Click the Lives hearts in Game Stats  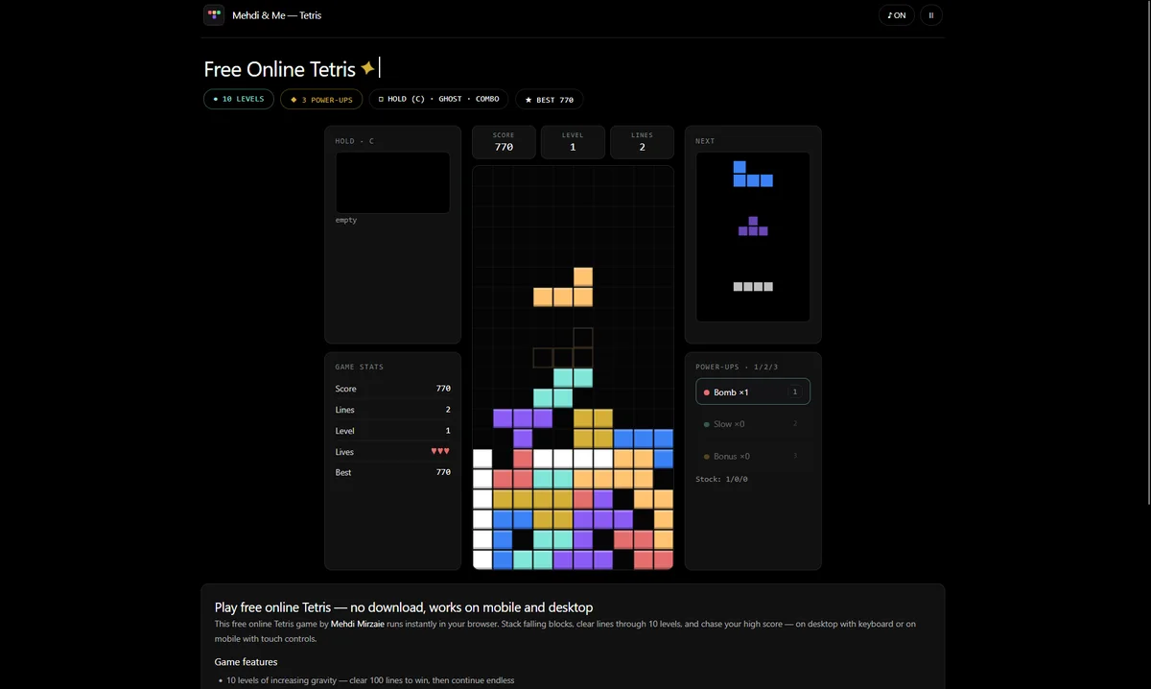pos(440,451)
